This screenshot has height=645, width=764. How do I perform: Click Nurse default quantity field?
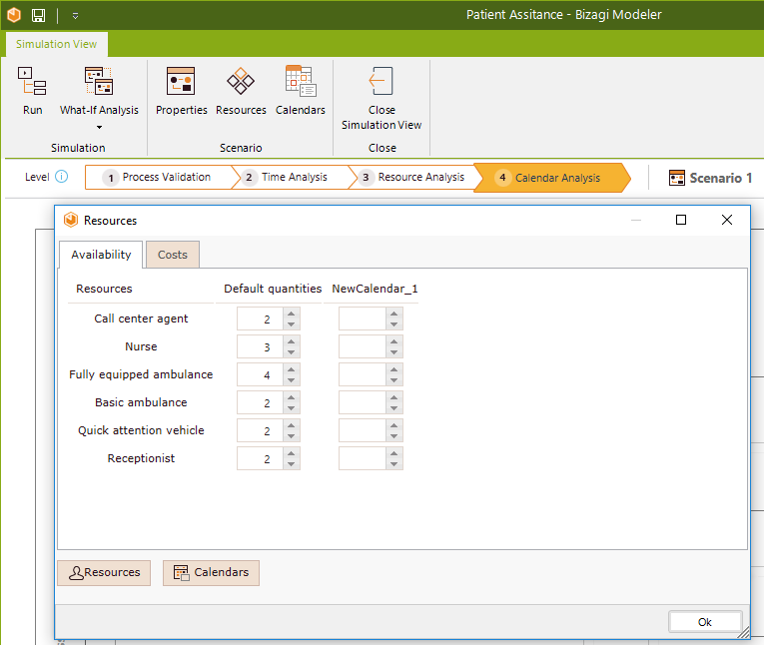click(x=260, y=346)
